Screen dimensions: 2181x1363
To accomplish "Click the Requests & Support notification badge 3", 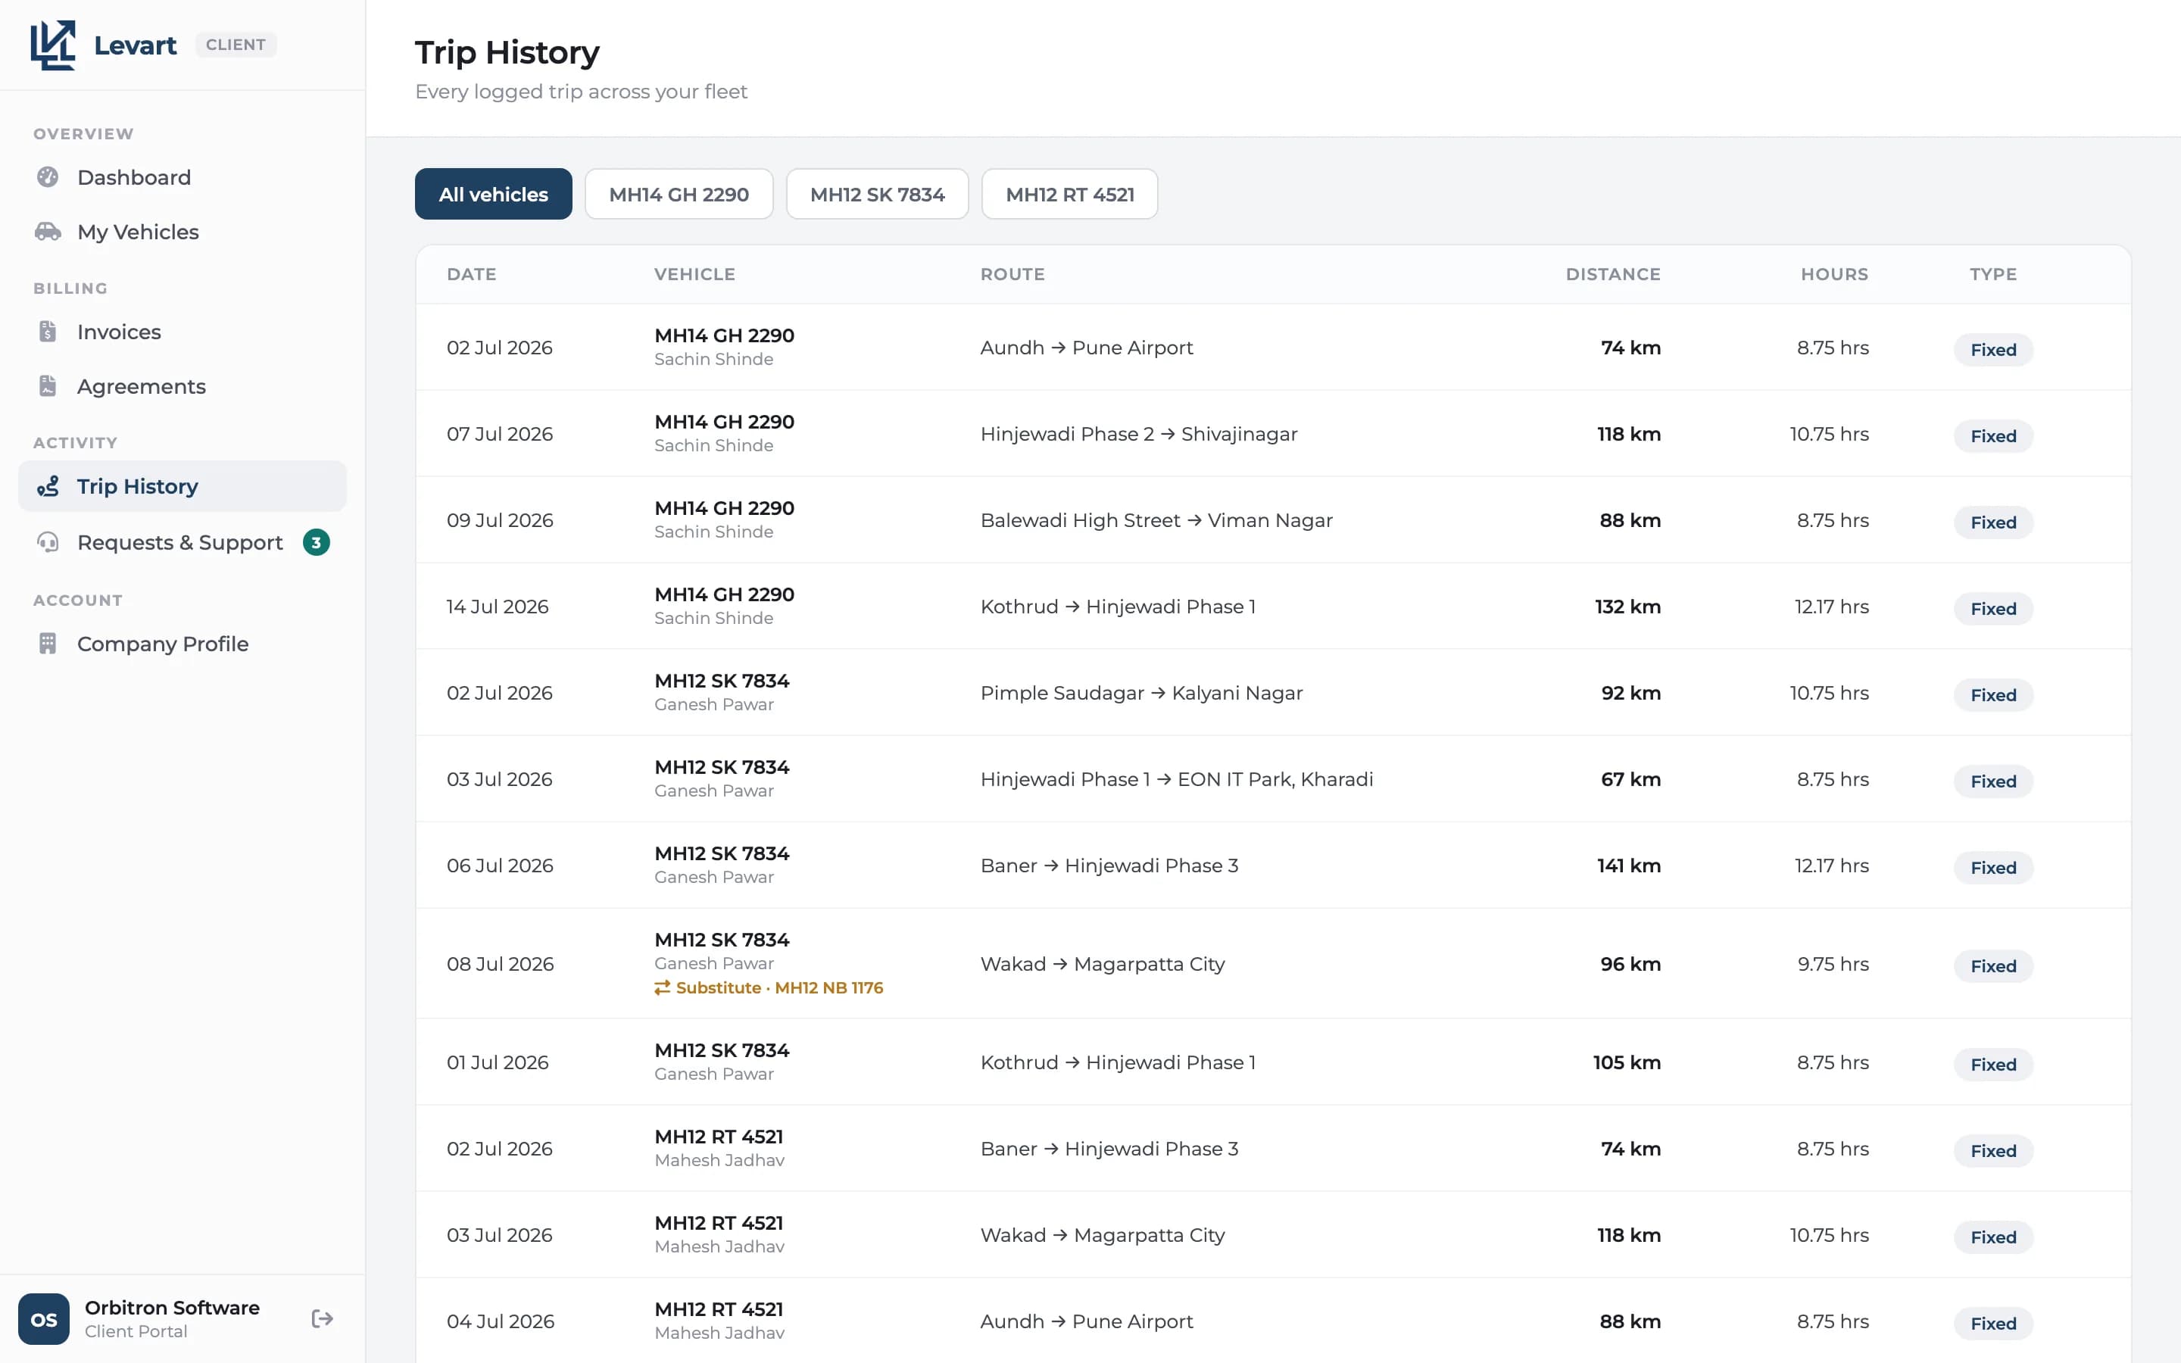I will [x=317, y=543].
